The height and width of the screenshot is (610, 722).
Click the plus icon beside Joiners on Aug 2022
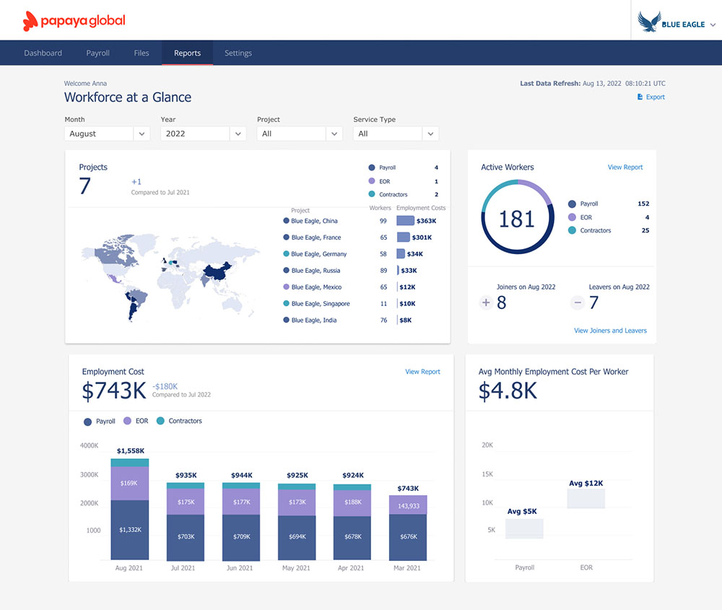pyautogui.click(x=486, y=302)
